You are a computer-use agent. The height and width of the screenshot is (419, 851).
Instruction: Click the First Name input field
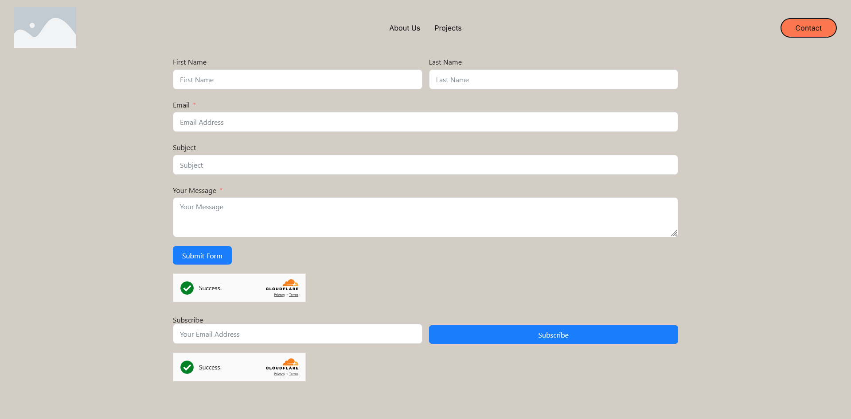tap(297, 80)
